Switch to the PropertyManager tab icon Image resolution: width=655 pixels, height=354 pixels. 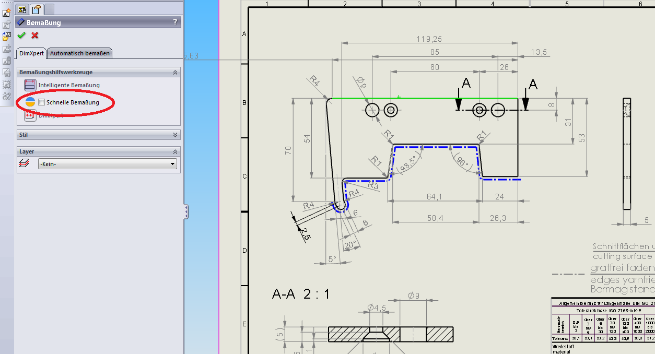36,9
